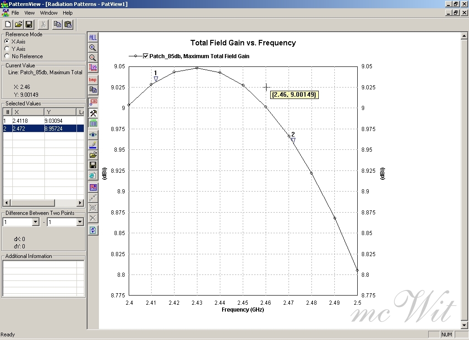Click the Save icon in the top toolbar

[x=29, y=24]
